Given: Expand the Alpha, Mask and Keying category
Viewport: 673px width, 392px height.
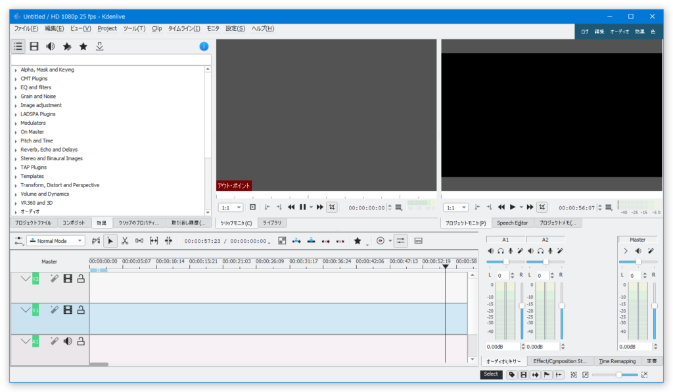Looking at the screenshot, I should [16, 70].
